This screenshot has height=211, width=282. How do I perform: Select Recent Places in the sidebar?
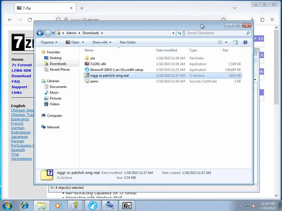(x=59, y=70)
